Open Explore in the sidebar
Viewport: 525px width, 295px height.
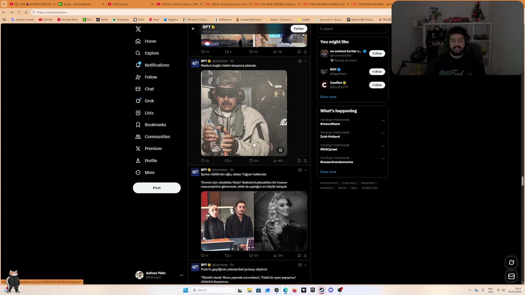click(147, 53)
